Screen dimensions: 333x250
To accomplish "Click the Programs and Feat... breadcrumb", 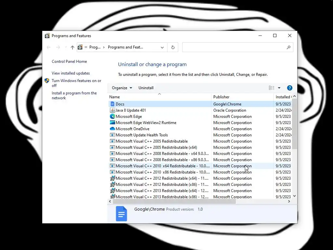I will 125,47.
